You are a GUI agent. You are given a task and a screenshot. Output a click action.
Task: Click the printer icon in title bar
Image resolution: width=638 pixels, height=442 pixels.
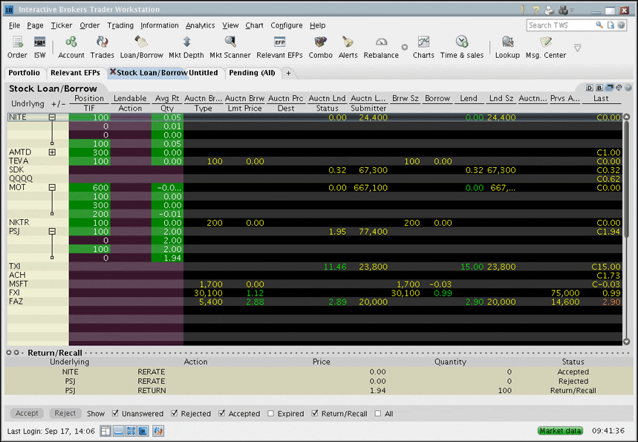[x=550, y=10]
